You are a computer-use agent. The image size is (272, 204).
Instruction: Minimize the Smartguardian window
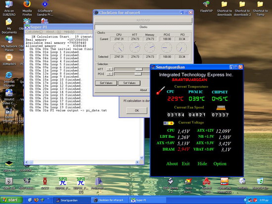tap(231, 67)
